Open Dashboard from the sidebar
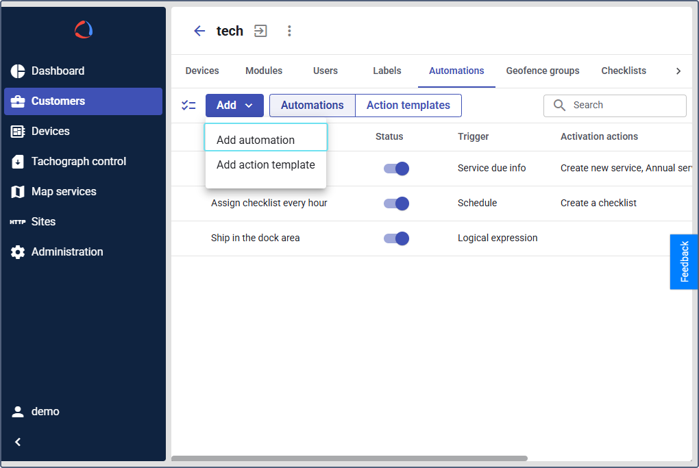Image resolution: width=699 pixels, height=468 pixels. [x=58, y=71]
